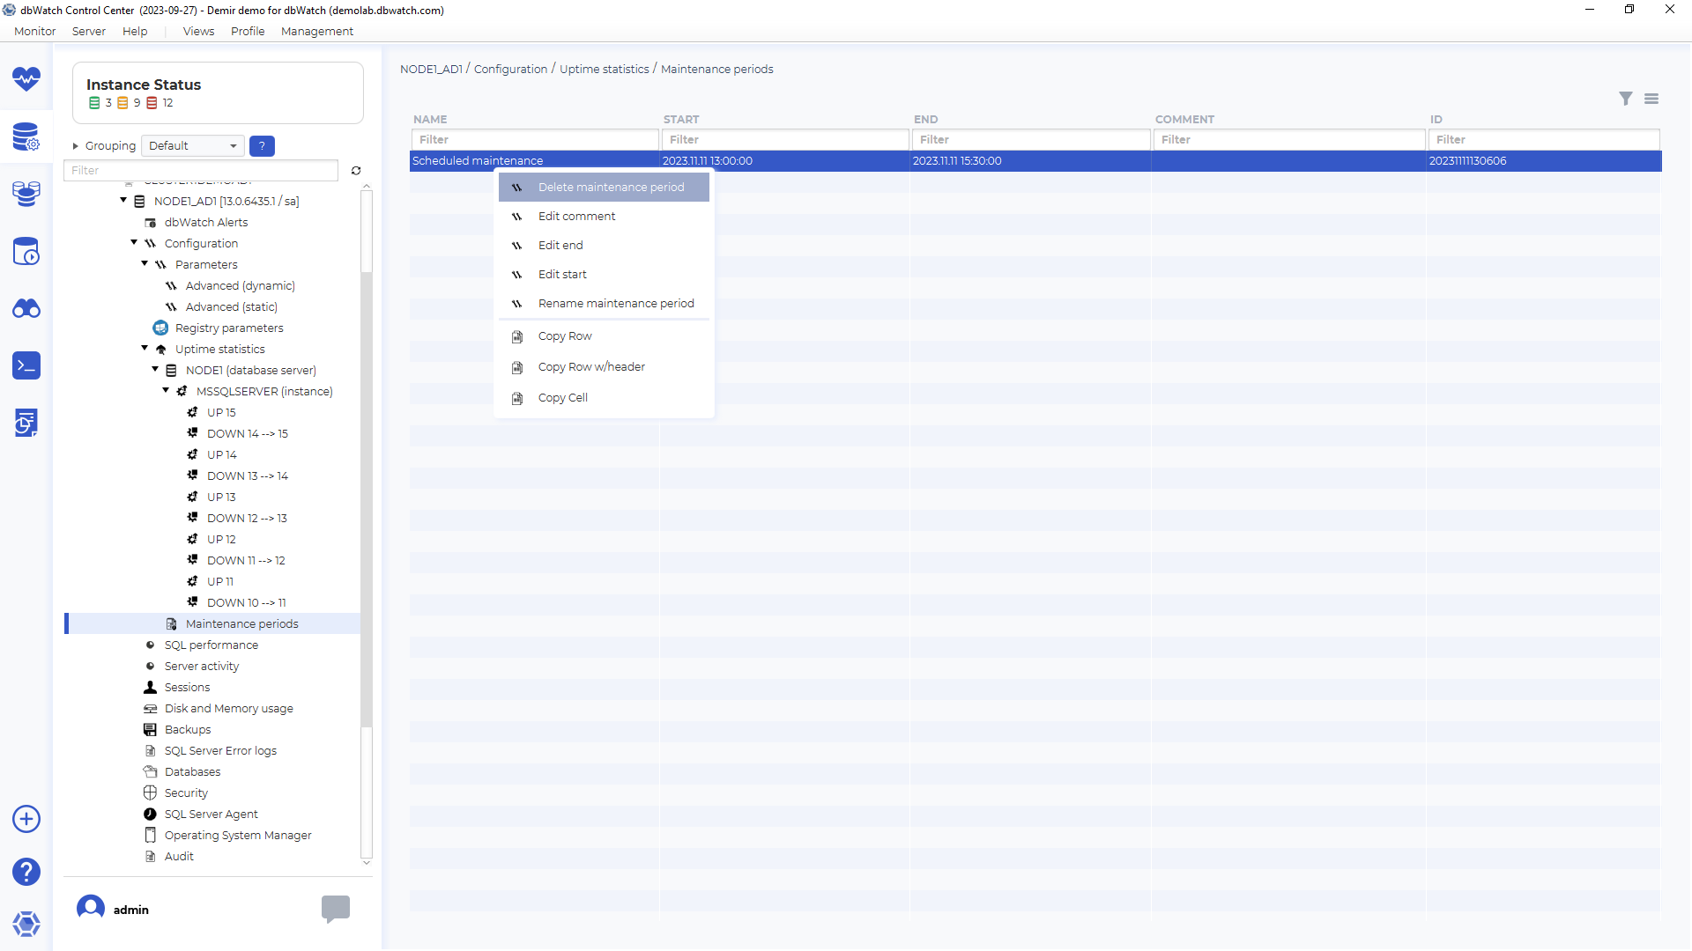Image resolution: width=1692 pixels, height=951 pixels.
Task: Click the blue question mark help button
Action: tap(262, 146)
